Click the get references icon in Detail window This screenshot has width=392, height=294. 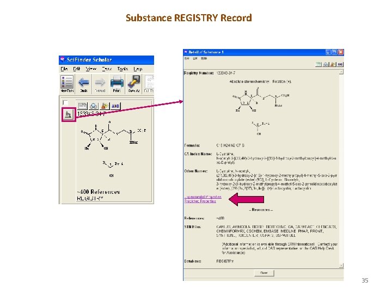click(x=318, y=64)
